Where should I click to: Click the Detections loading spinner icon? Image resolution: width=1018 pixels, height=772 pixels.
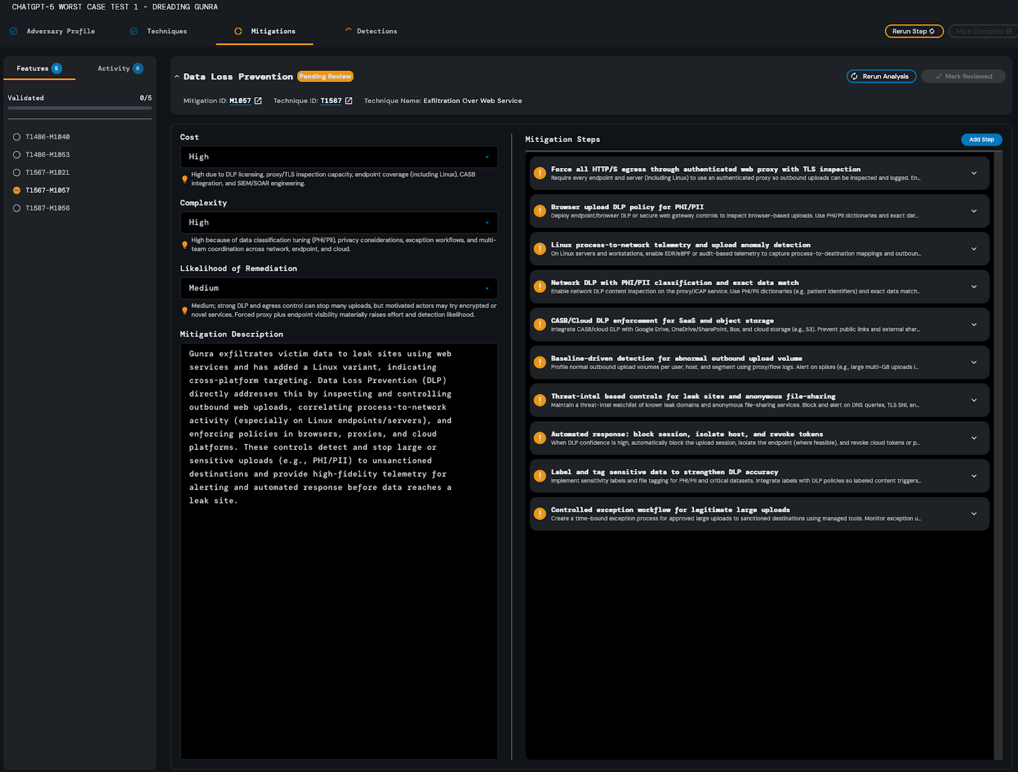(348, 31)
